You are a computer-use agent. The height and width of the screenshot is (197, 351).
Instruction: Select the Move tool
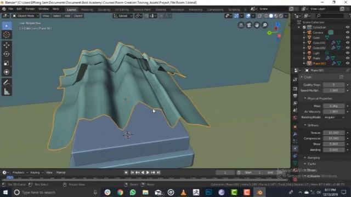[x=7, y=45]
